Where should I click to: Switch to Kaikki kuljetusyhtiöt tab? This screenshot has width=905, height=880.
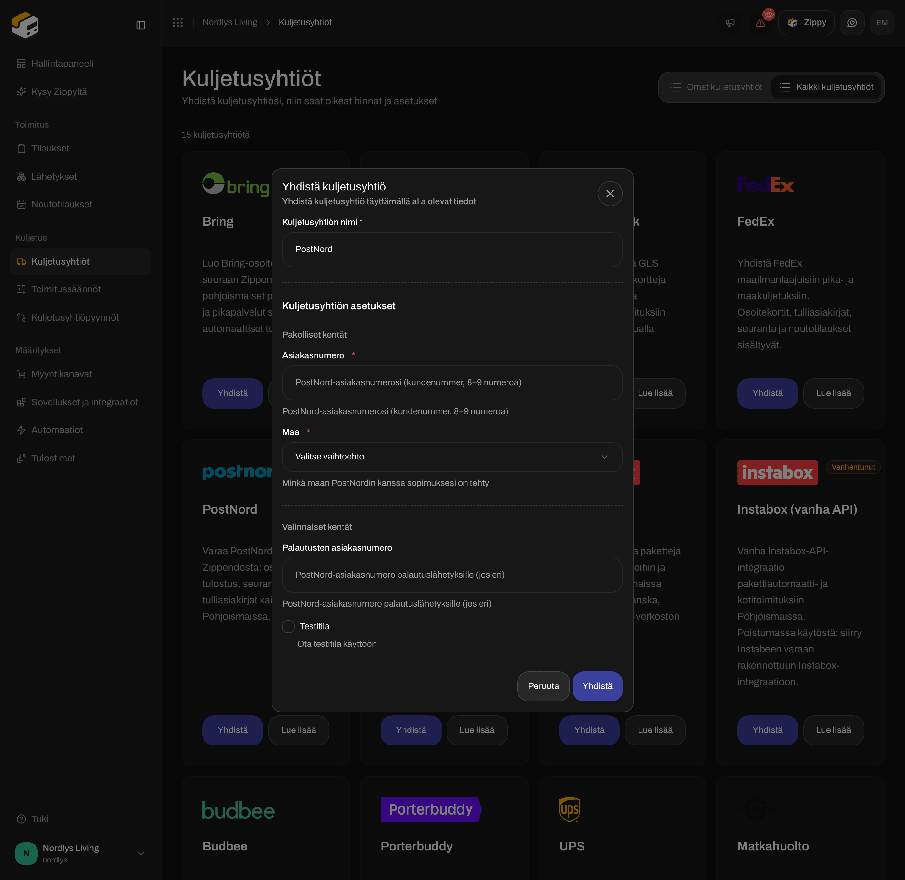point(826,87)
